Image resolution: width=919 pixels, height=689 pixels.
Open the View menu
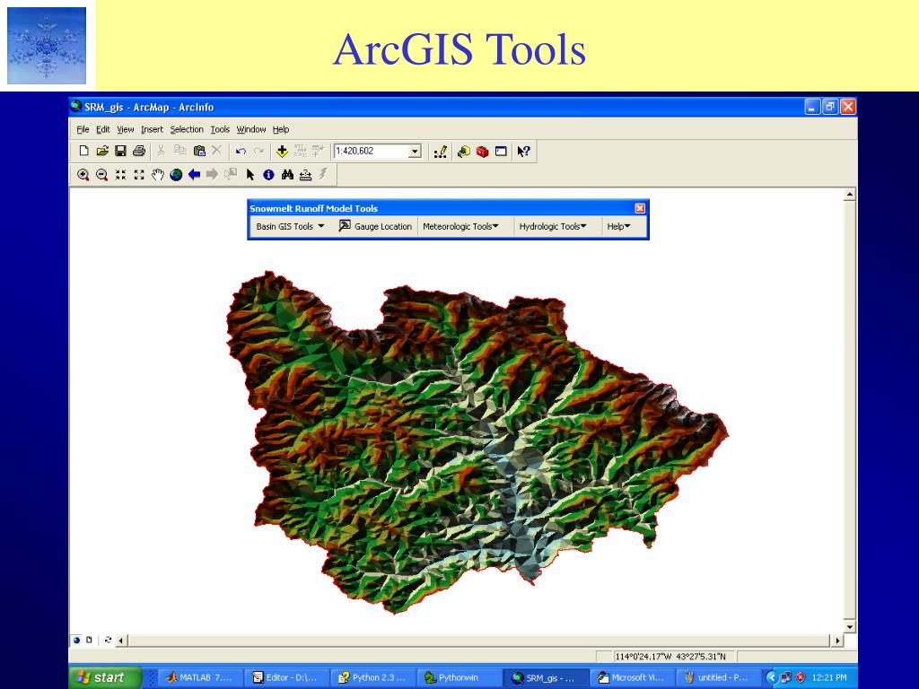click(x=126, y=129)
